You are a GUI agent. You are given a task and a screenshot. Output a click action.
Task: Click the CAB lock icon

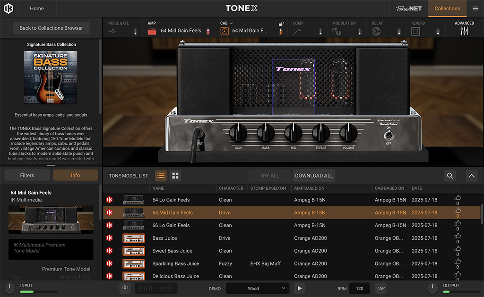click(x=281, y=24)
